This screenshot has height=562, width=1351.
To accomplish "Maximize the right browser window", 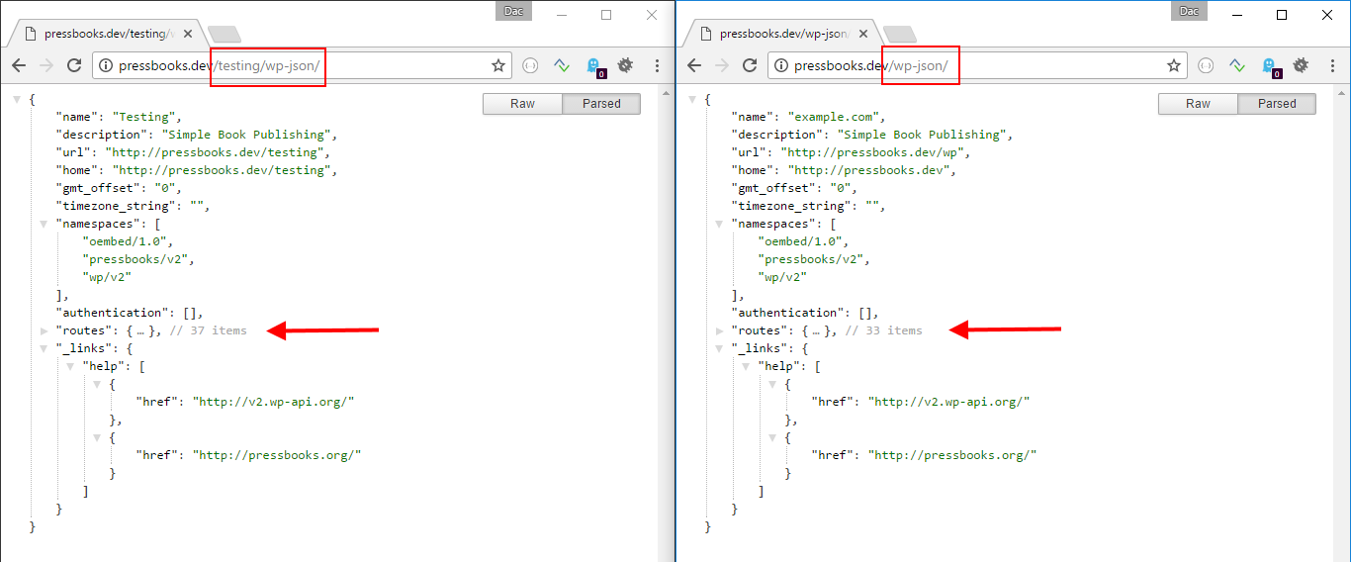I will point(1282,15).
